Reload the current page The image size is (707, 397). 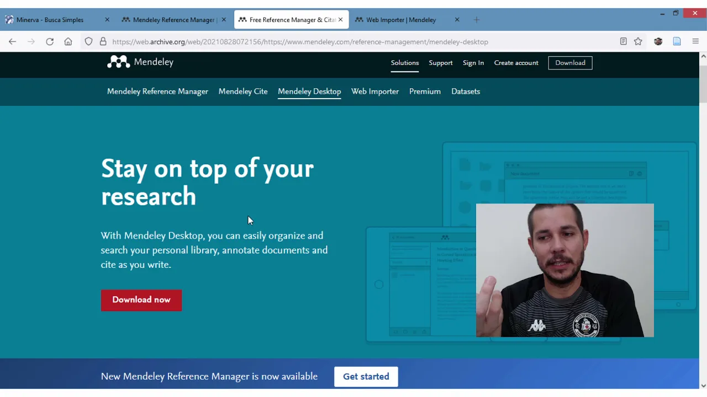pos(50,41)
